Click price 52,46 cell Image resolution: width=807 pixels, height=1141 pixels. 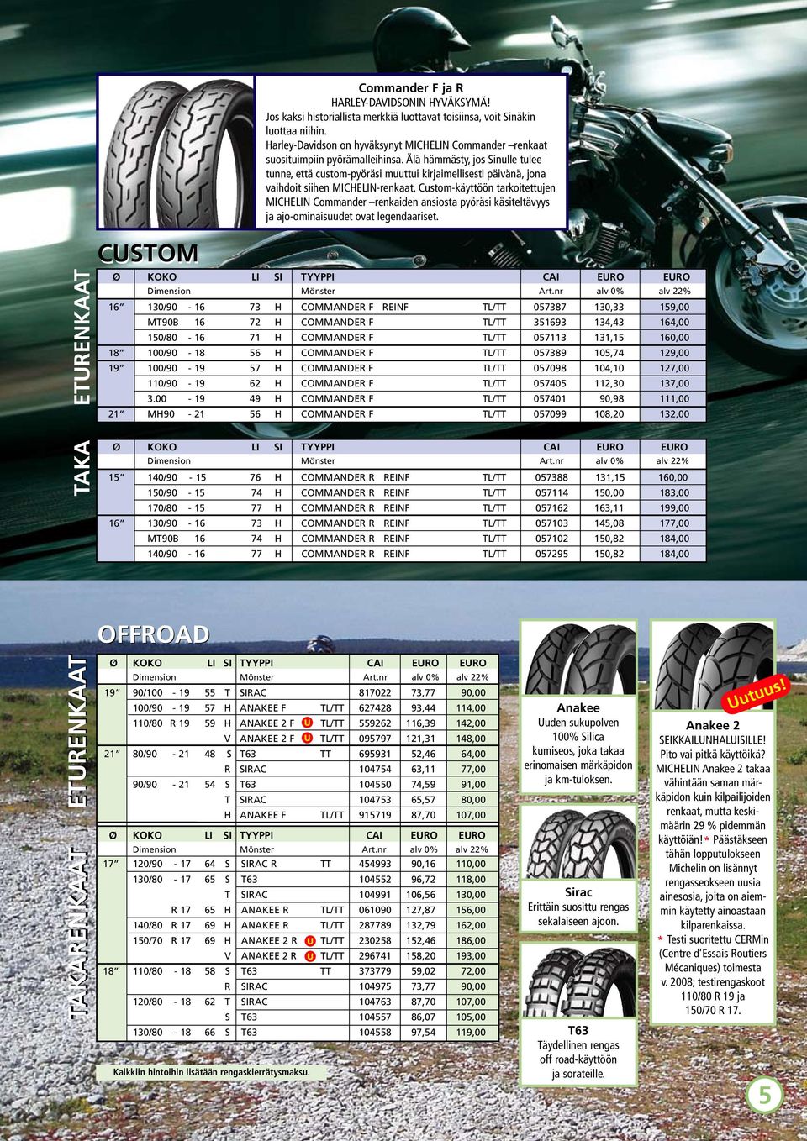[424, 755]
